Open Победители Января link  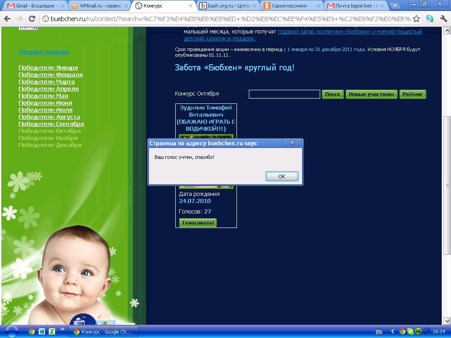(48, 67)
